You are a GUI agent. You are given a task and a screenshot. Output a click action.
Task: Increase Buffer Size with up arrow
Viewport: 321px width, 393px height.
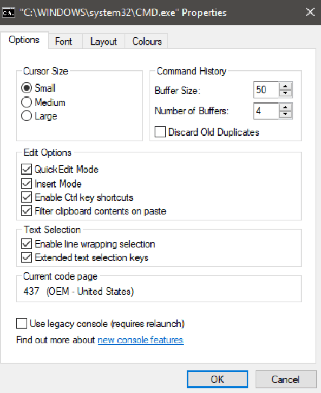tap(285, 87)
